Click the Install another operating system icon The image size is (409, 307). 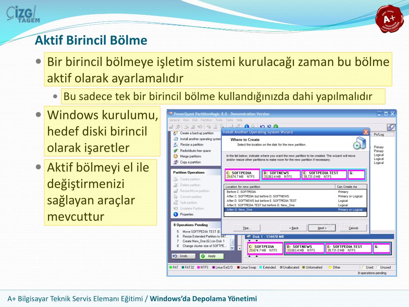coord(176,139)
